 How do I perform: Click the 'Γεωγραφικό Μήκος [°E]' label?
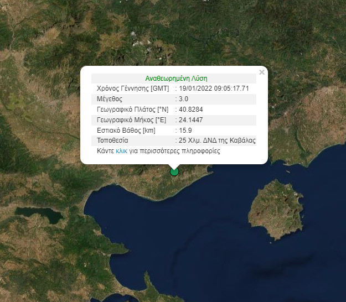pos(132,120)
